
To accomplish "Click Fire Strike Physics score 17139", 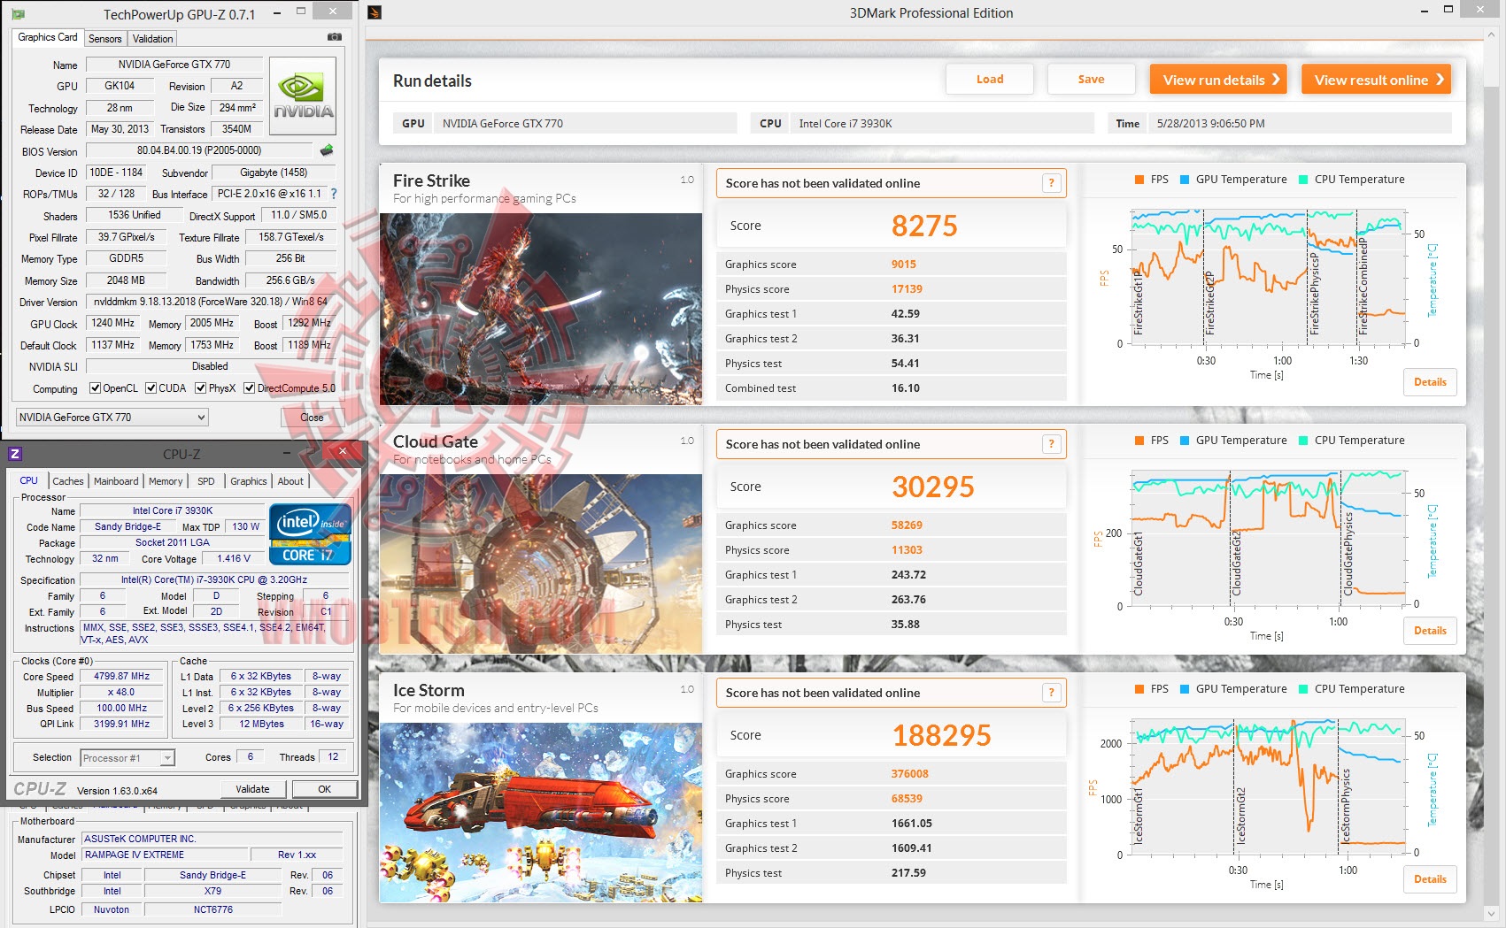I will tap(907, 289).
